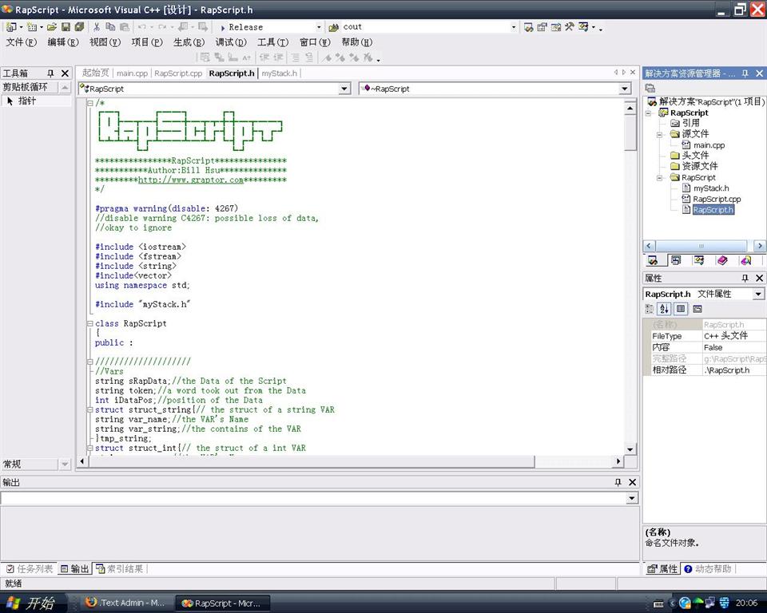Click the Find in Files binoculars icon
The image size is (767, 613).
[334, 27]
